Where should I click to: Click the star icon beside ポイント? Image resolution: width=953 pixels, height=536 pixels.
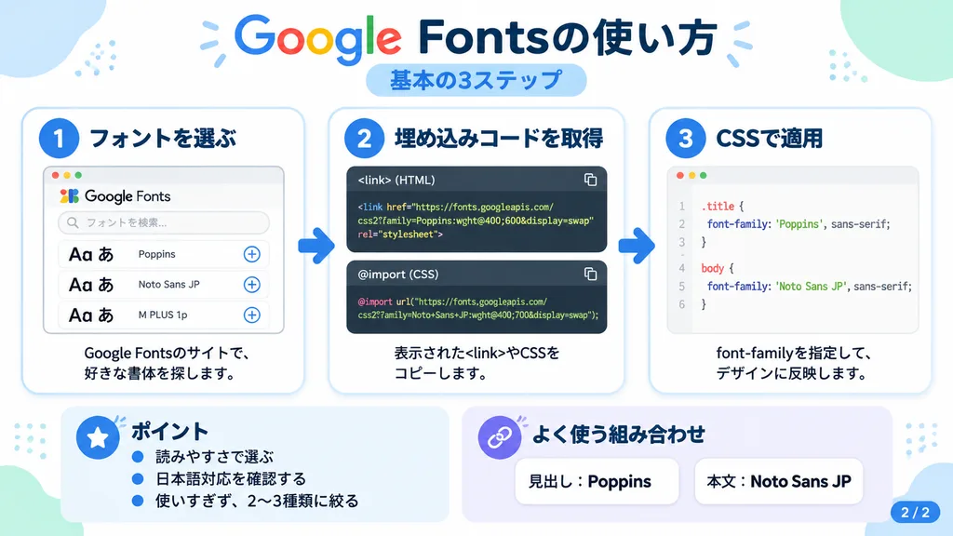[98, 437]
